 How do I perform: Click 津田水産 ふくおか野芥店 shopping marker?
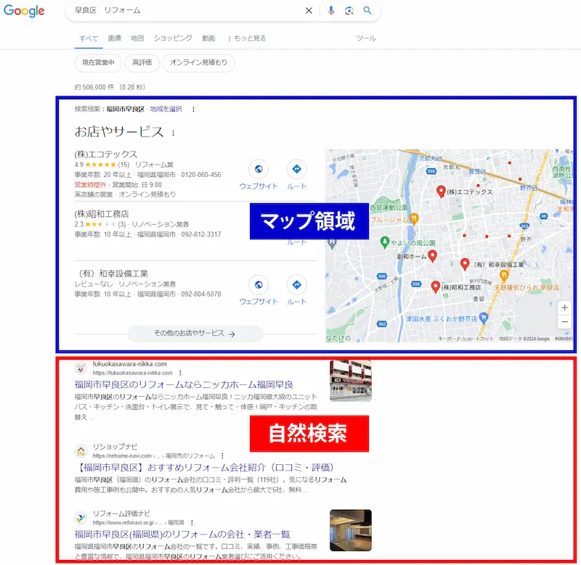click(483, 318)
